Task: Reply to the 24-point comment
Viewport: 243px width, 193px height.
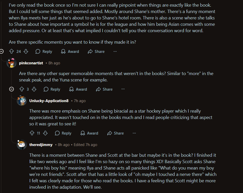Action: pyautogui.click(x=44, y=52)
